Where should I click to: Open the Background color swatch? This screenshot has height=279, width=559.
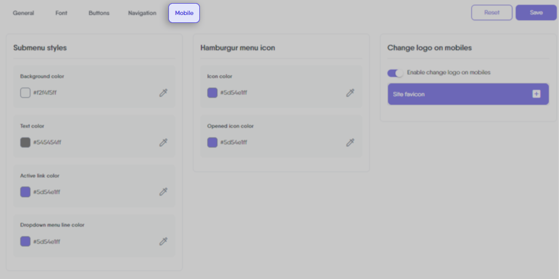(x=25, y=93)
